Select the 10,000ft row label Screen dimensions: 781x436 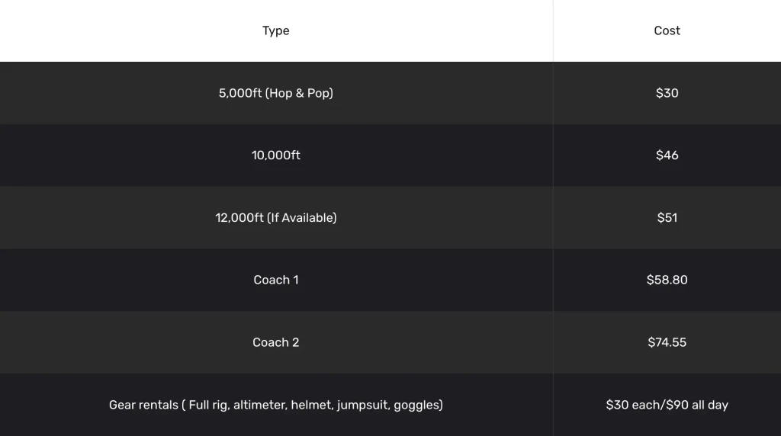click(x=275, y=155)
